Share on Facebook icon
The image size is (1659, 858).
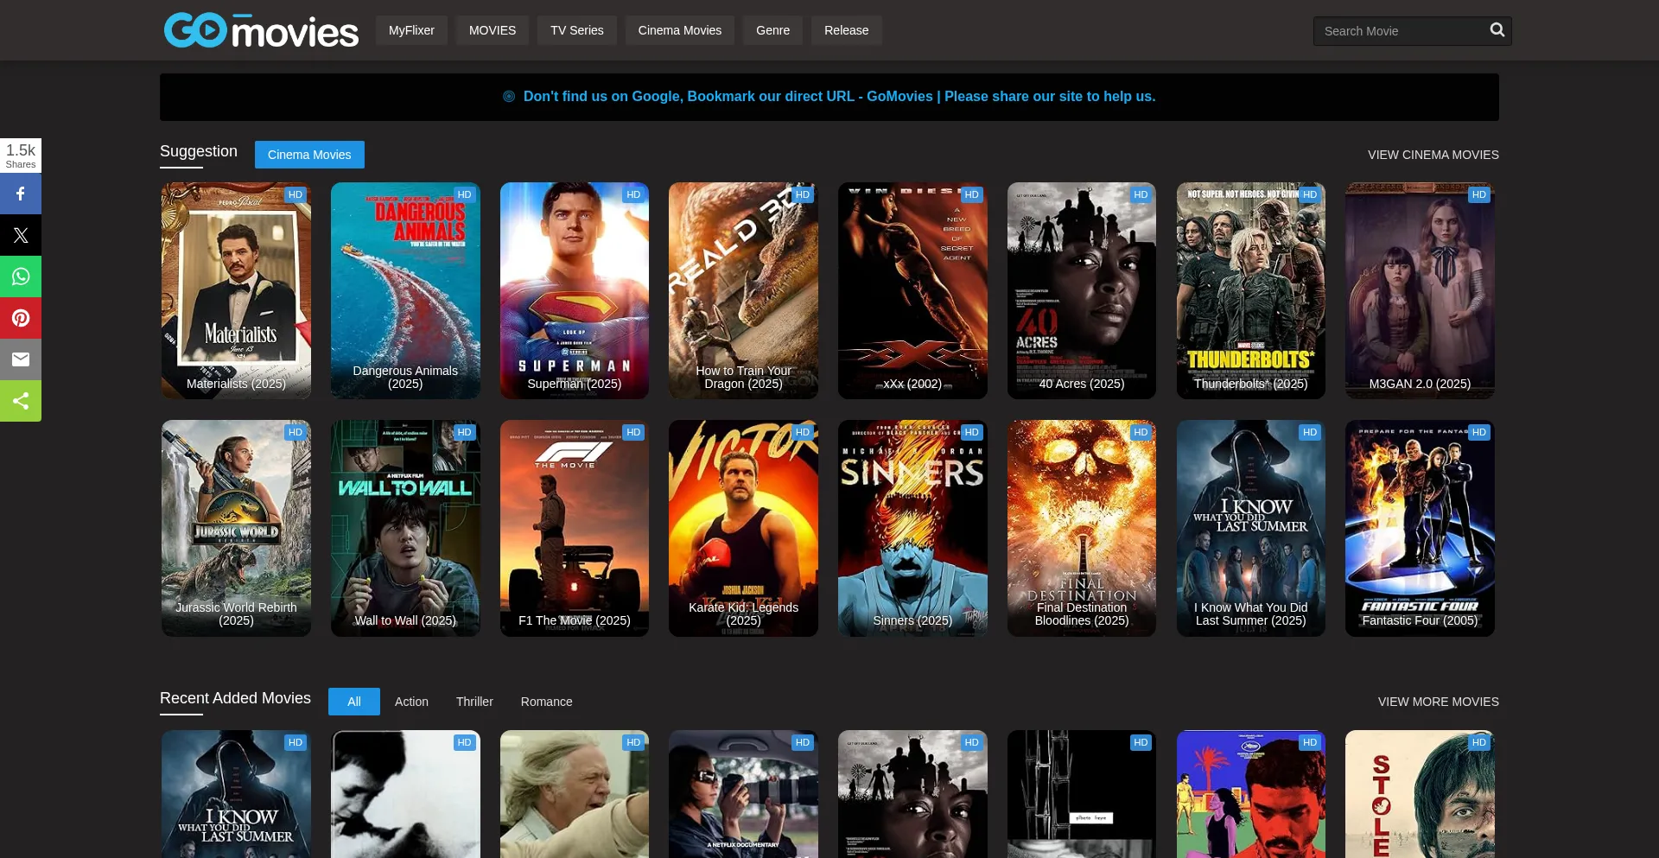click(21, 194)
